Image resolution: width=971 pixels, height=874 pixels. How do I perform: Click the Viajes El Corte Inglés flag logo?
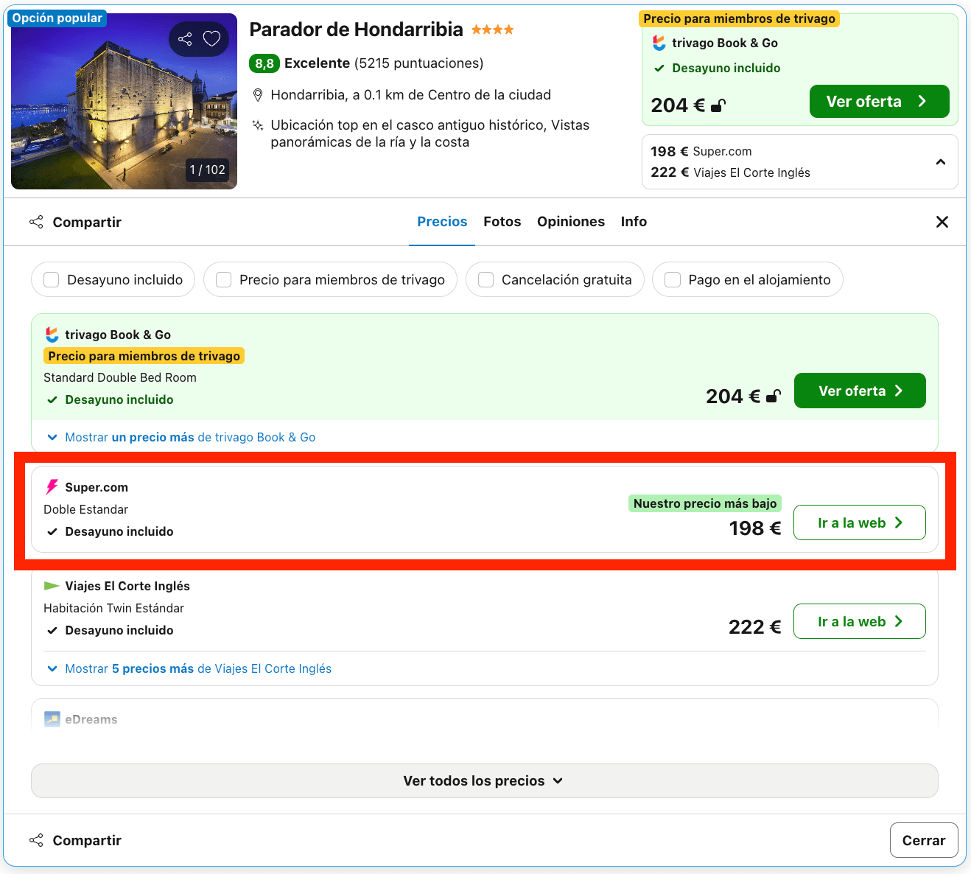tap(52, 586)
